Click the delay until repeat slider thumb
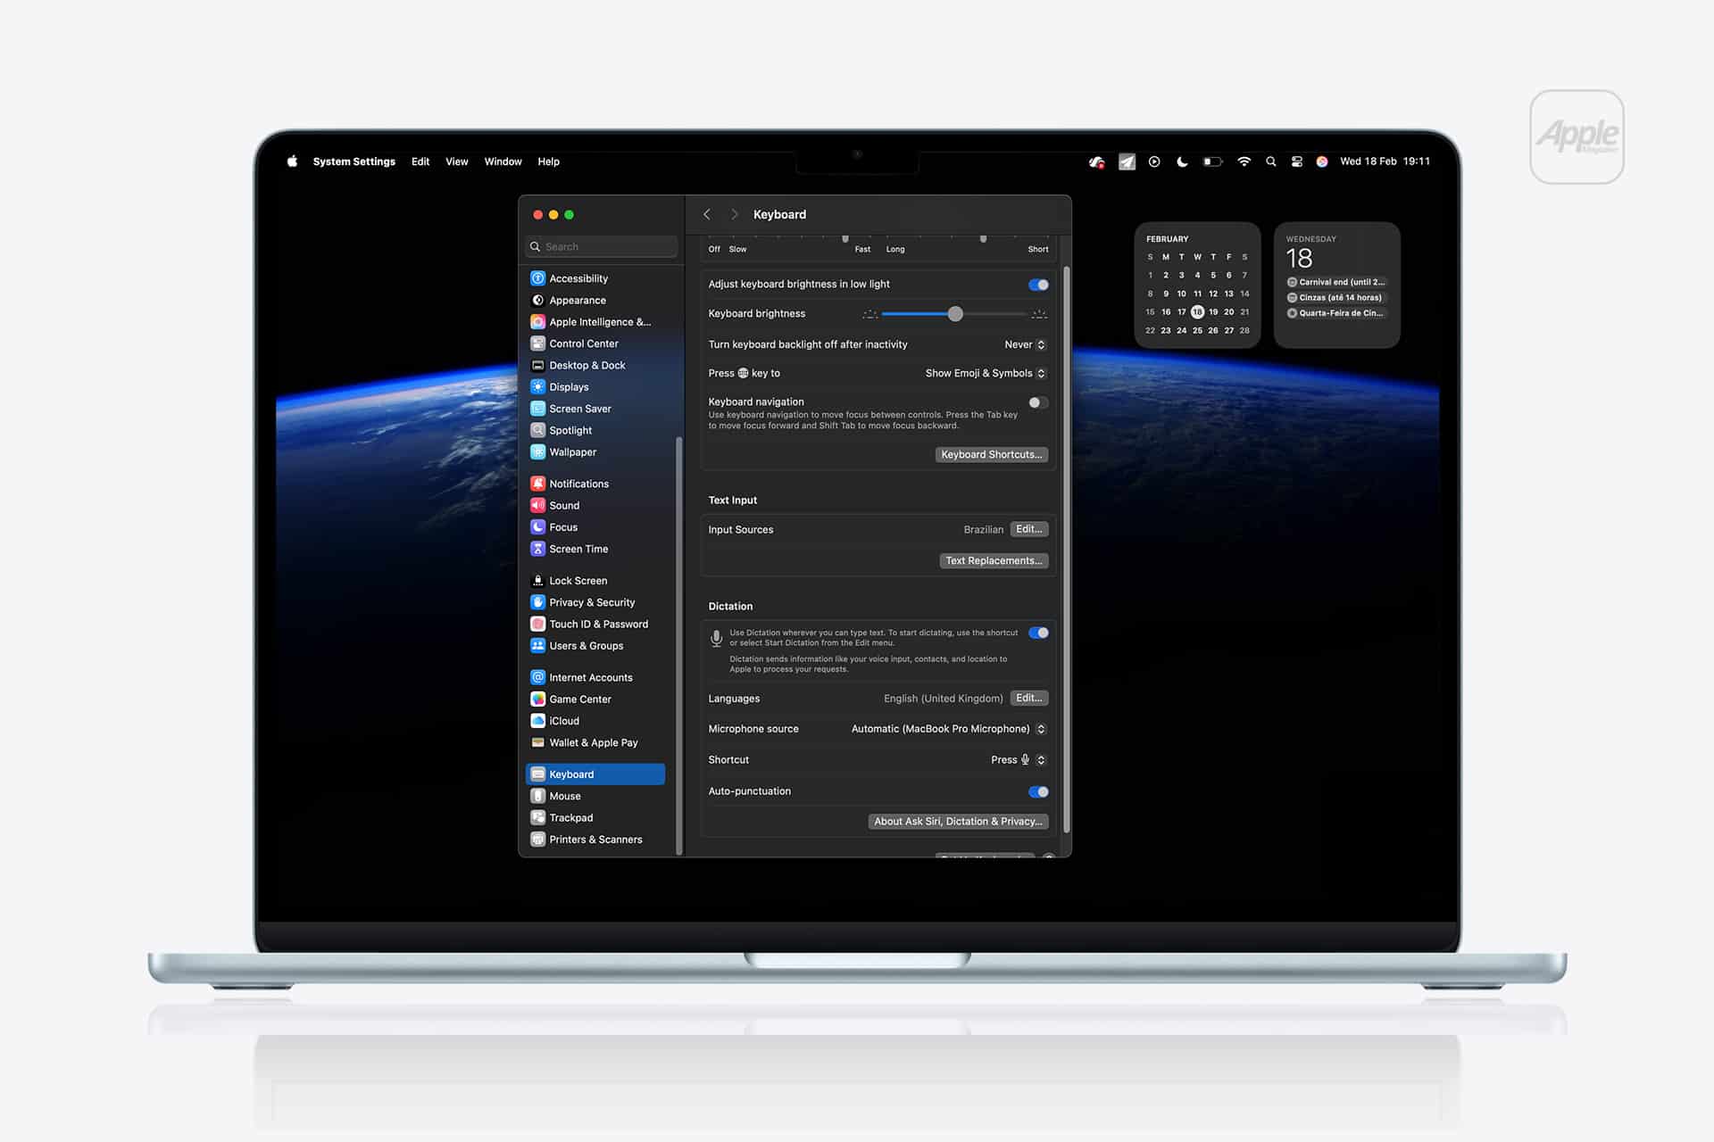The height and width of the screenshot is (1142, 1714). [x=983, y=238]
